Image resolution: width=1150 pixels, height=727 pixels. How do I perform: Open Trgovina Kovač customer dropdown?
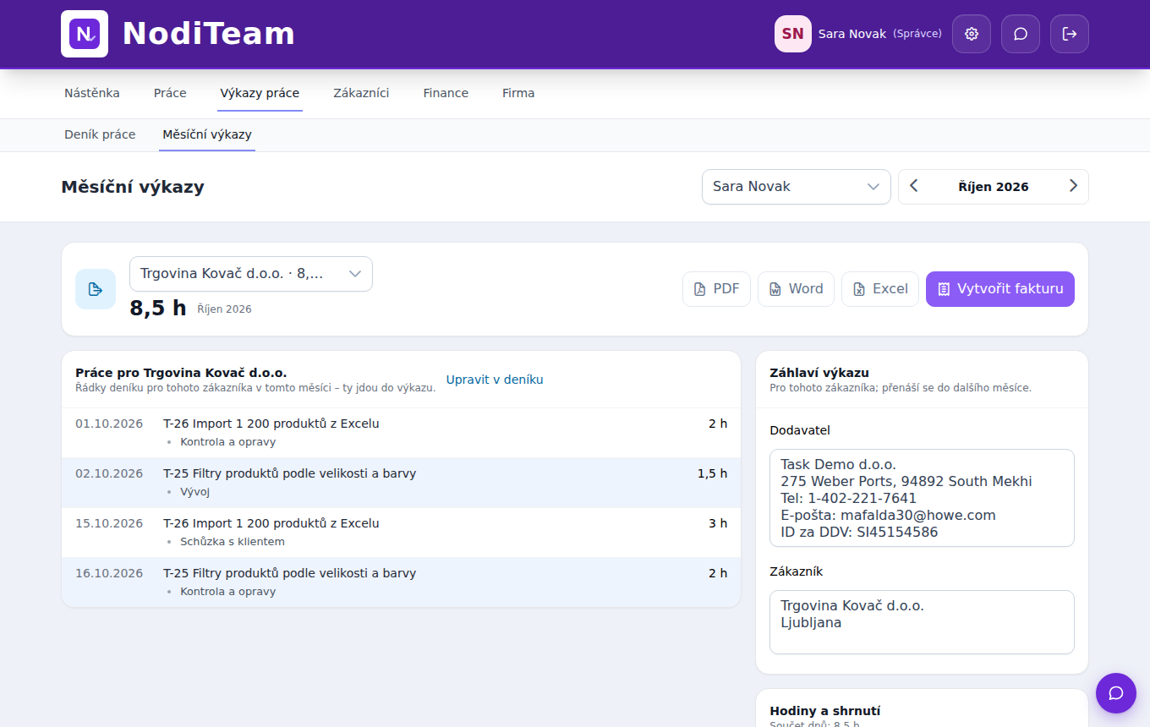click(251, 274)
